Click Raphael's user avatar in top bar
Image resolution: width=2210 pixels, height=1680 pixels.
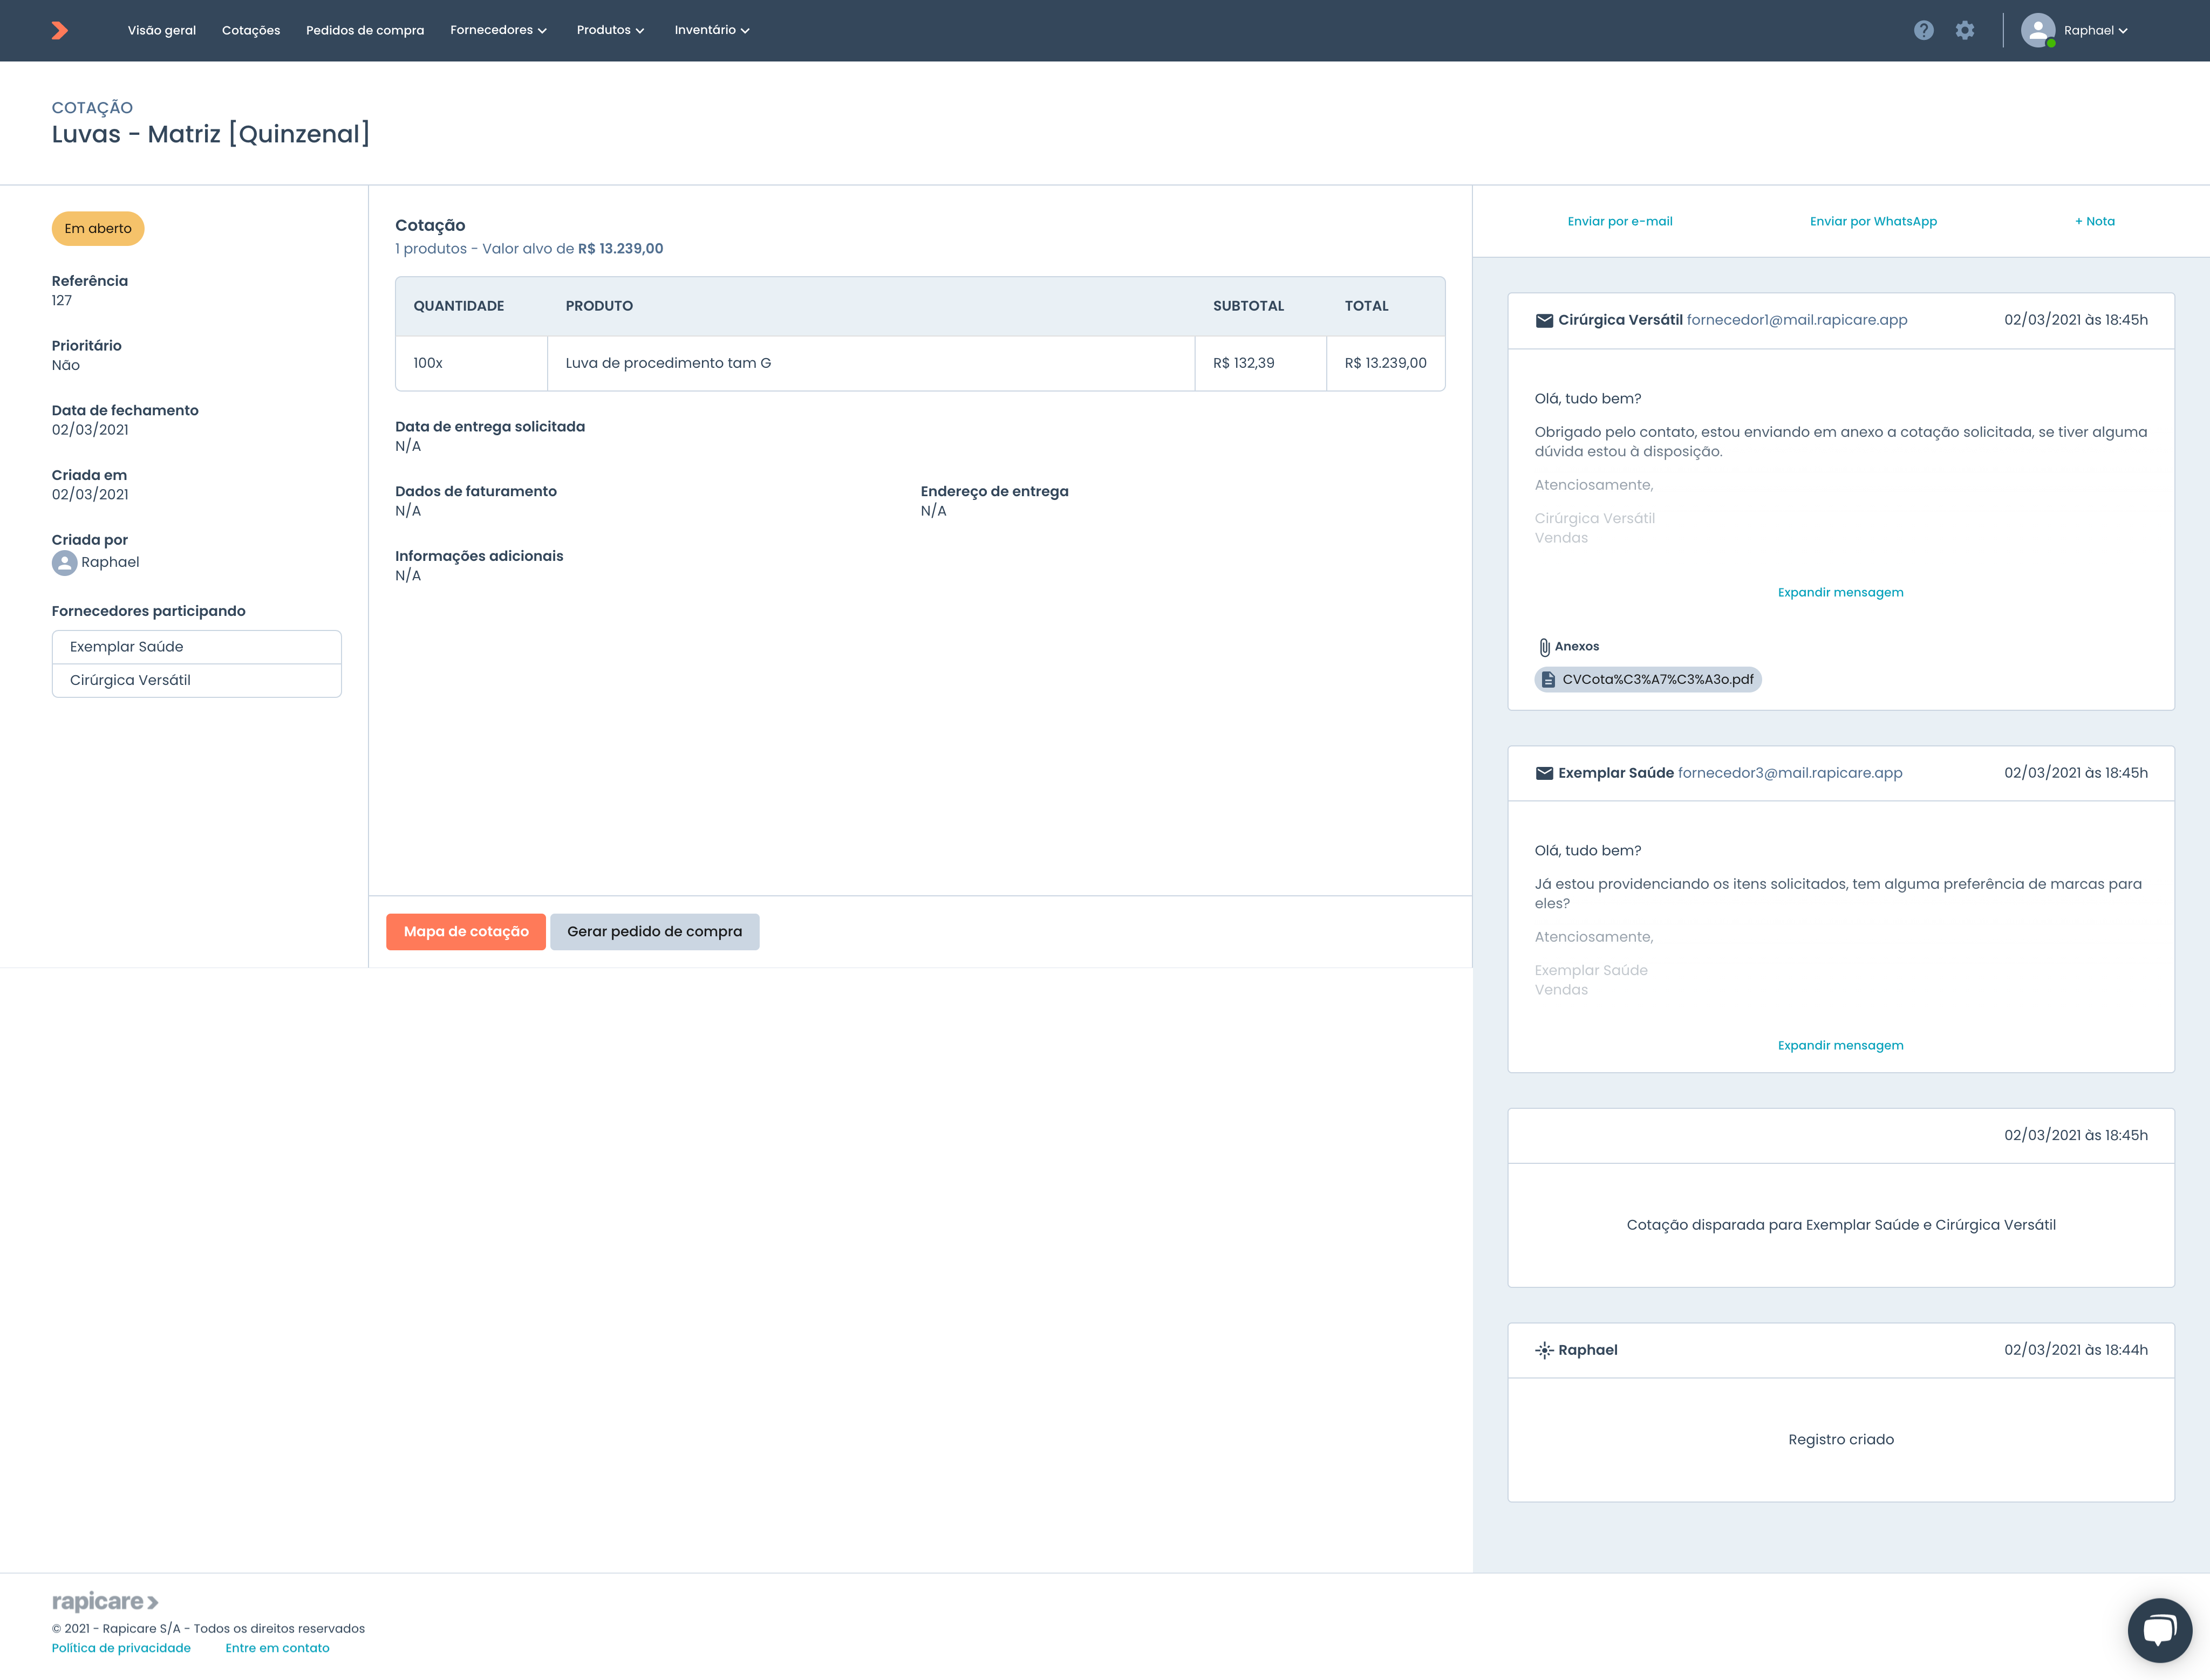click(x=2037, y=31)
